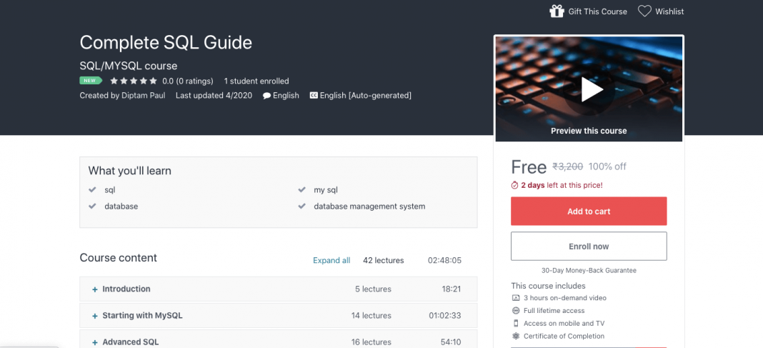This screenshot has height=348, width=763.
Task: Click the checkmark next to sql
Action: tap(92, 190)
